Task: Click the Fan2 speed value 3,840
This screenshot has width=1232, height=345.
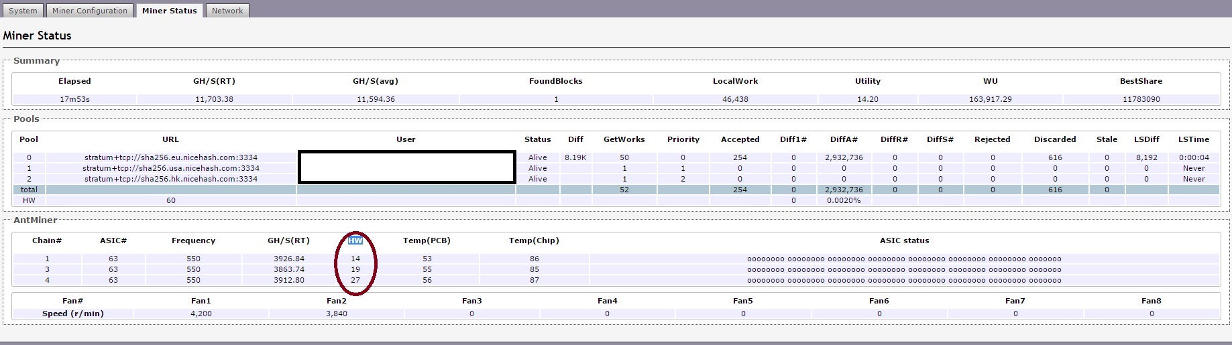Action: tap(337, 314)
